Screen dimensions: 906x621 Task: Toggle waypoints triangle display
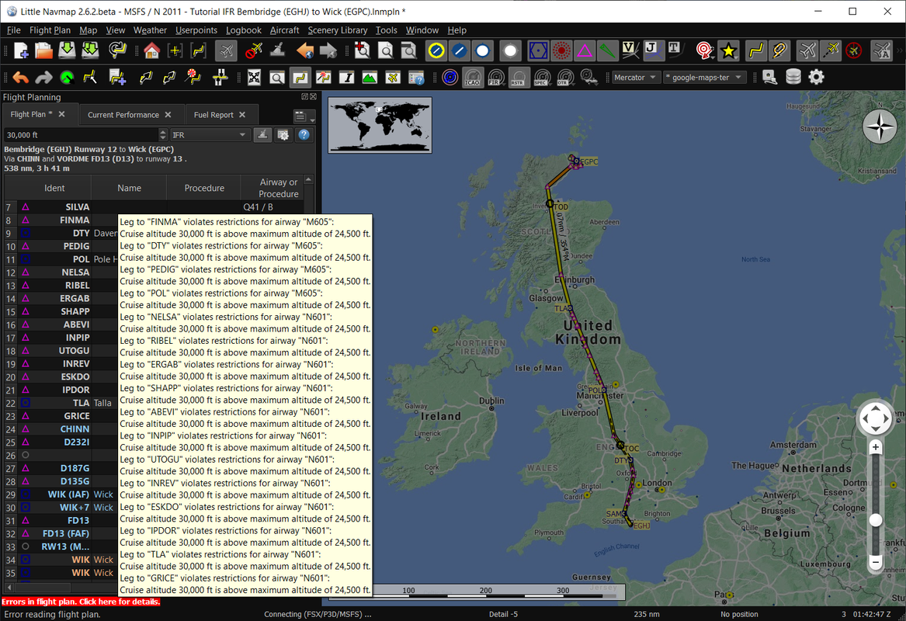tap(584, 50)
